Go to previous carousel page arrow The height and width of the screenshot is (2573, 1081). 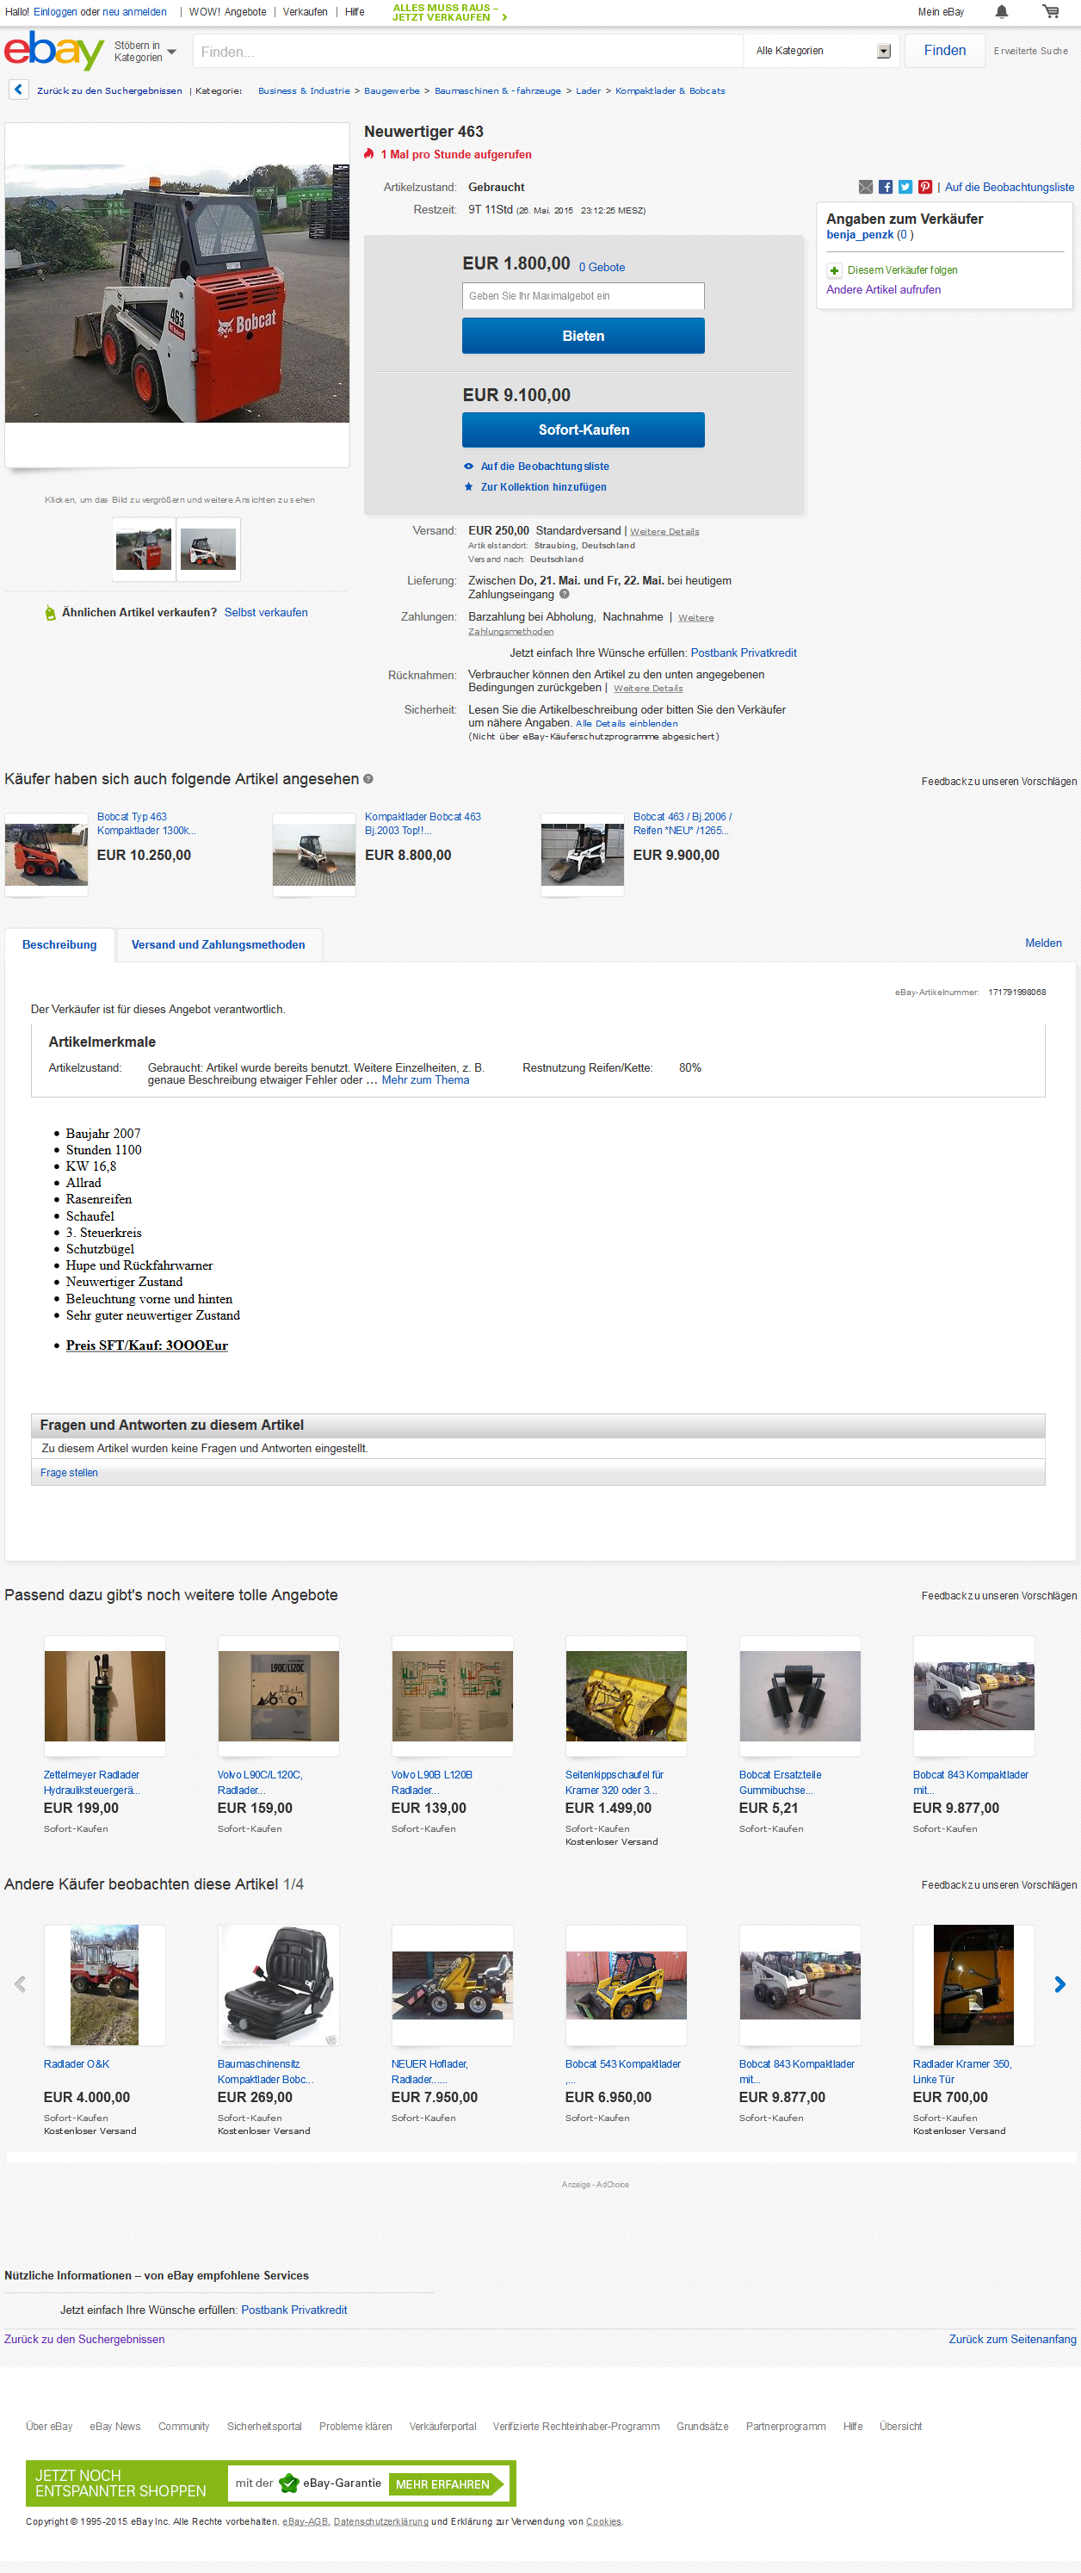[x=20, y=1985]
